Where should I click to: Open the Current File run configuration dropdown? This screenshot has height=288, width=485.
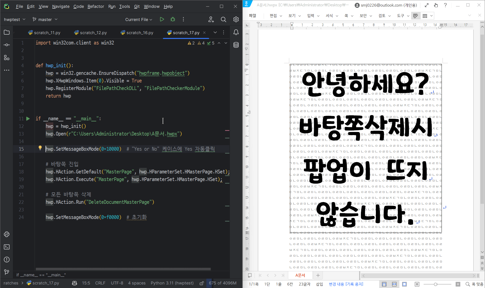point(139,19)
